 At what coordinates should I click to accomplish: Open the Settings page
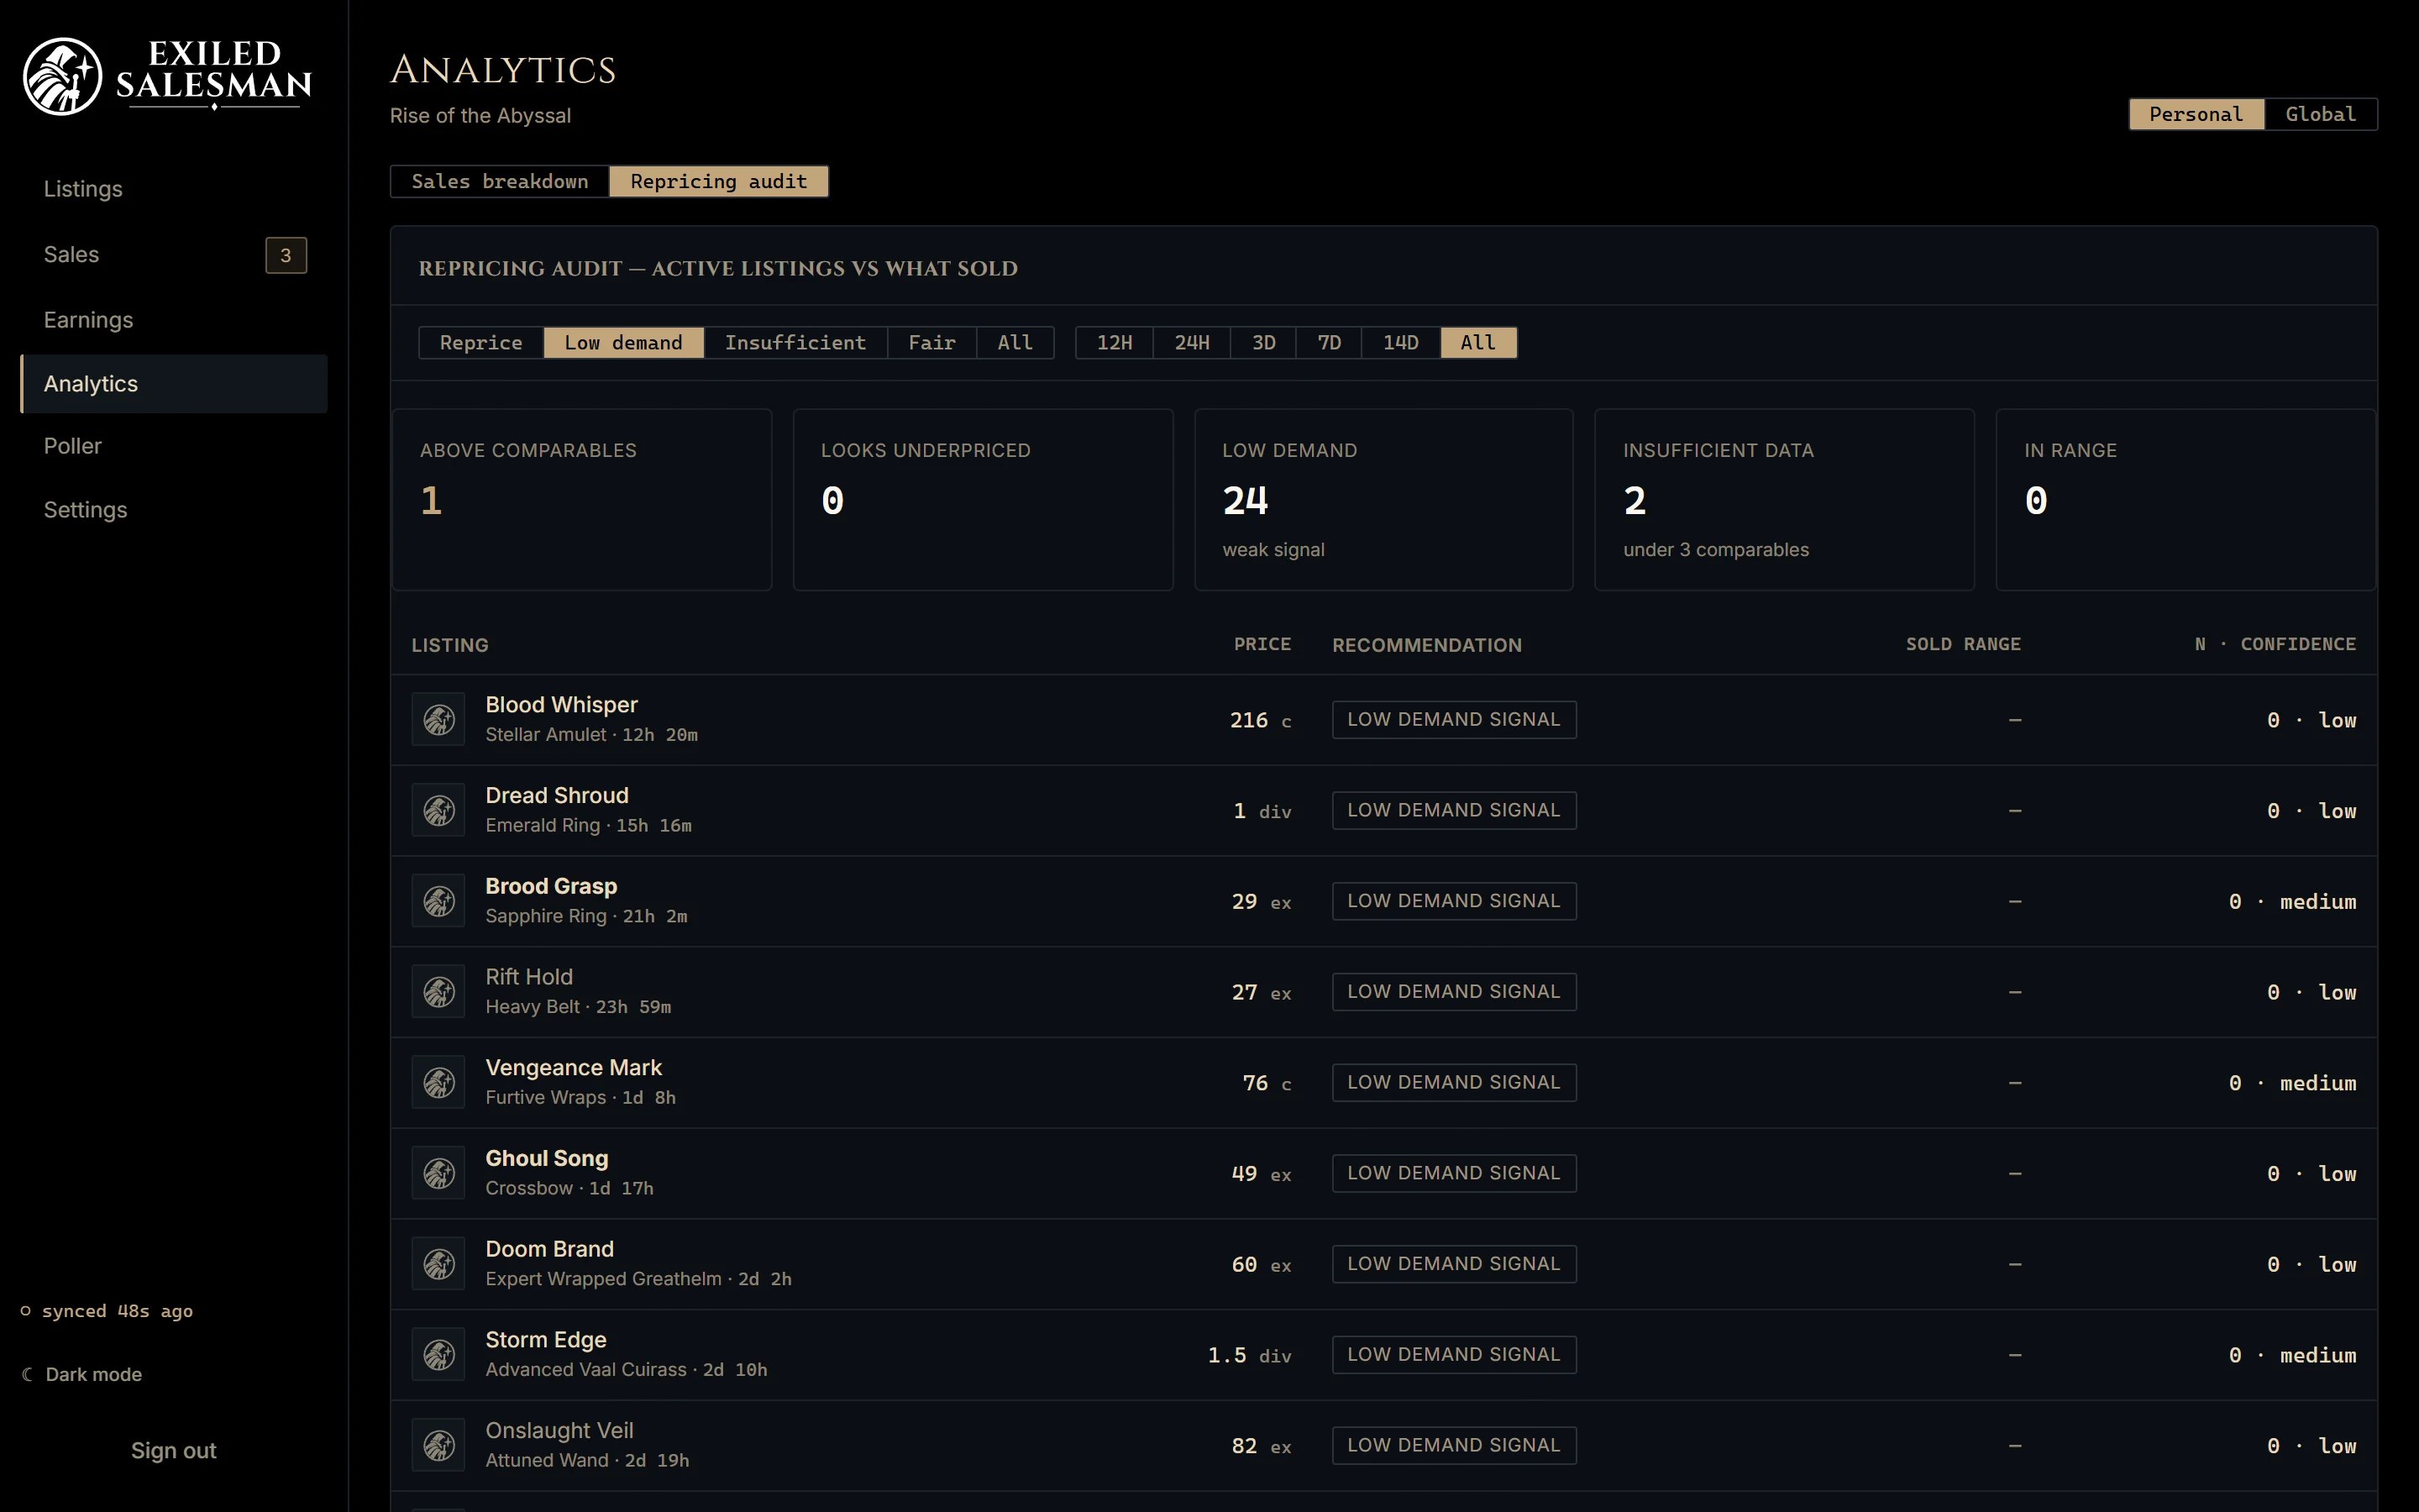click(174, 510)
